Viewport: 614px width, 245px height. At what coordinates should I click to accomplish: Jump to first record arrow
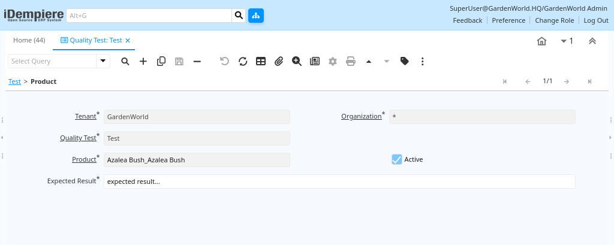pyautogui.click(x=505, y=81)
